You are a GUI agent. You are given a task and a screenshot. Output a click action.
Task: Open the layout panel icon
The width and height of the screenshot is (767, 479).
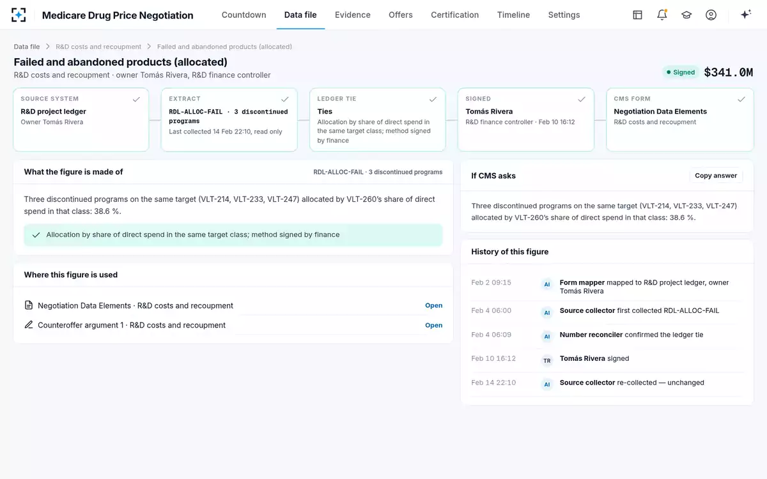(637, 15)
